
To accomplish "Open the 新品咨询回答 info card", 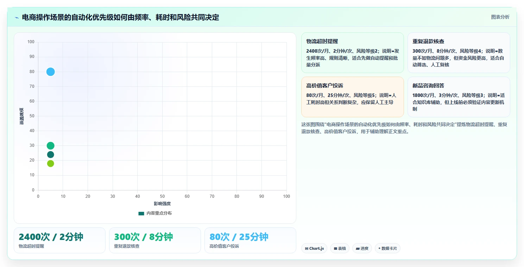I will (x=459, y=97).
